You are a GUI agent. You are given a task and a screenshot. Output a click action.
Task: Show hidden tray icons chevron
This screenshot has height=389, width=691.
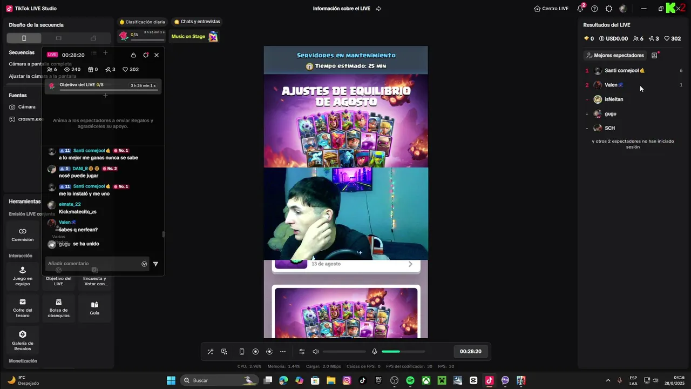[x=608, y=380]
